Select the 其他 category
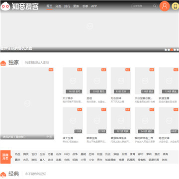The width and height of the screenshot is (179, 179). (x=165, y=160)
